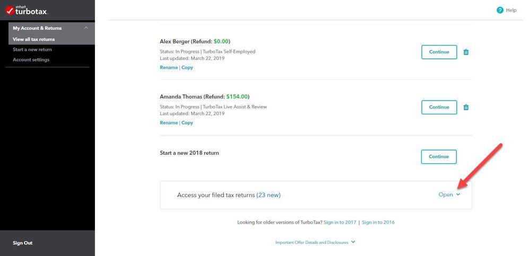Image resolution: width=530 pixels, height=256 pixels.
Task: Copy Alex Berger's return
Action: tap(187, 67)
